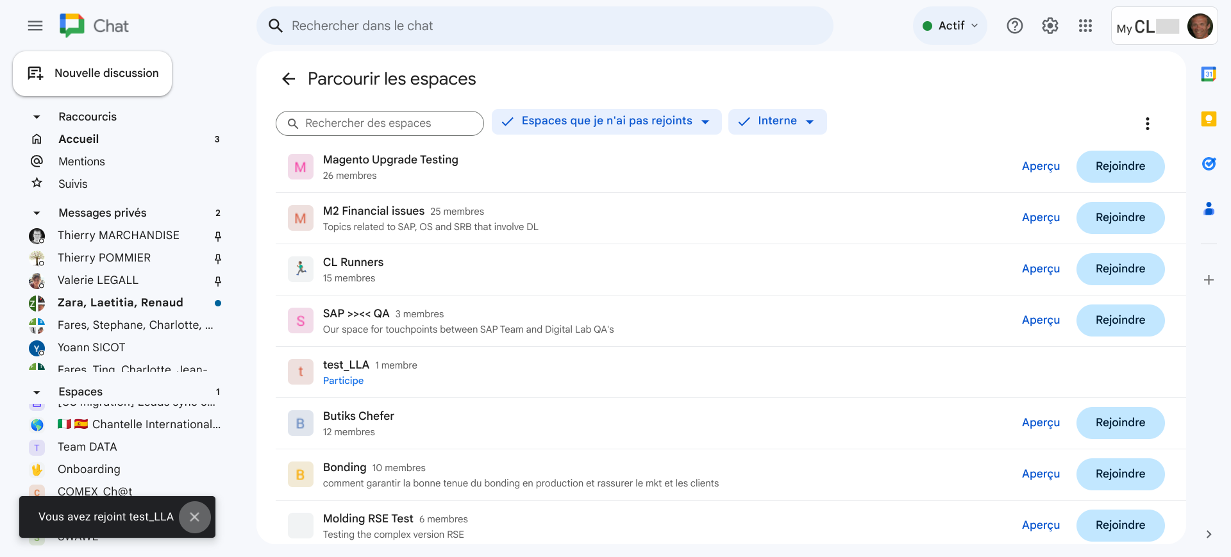The width and height of the screenshot is (1231, 557).
Task: Click Aperçu for Butiks Chefer
Action: pyautogui.click(x=1041, y=423)
